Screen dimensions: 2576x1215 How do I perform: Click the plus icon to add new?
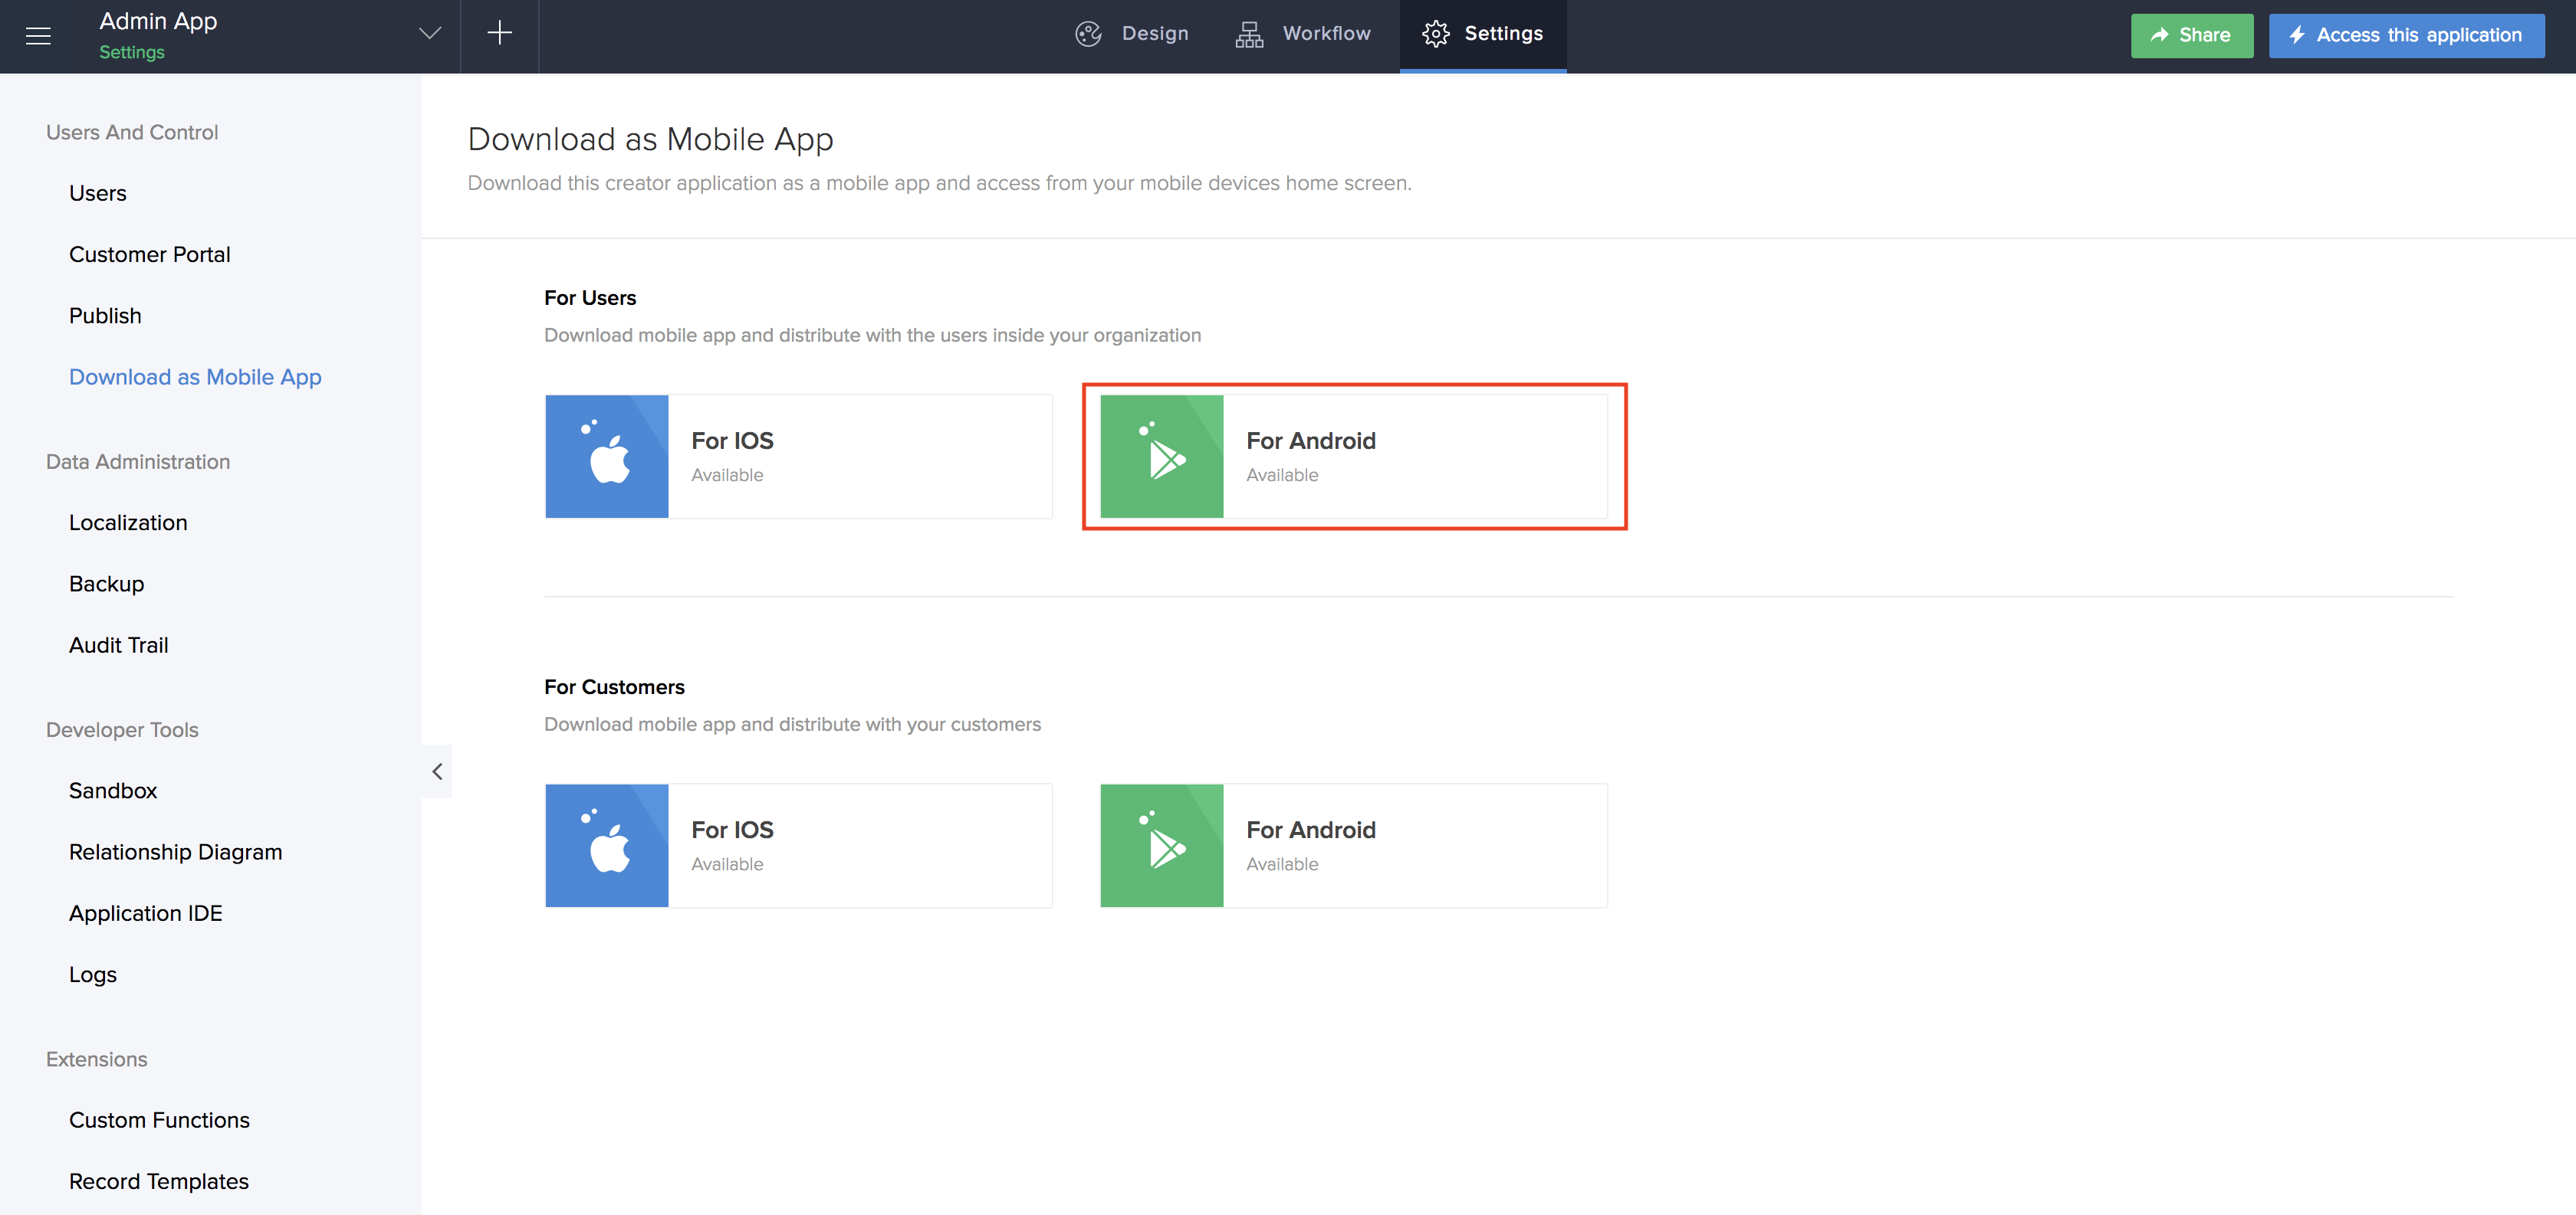499,34
